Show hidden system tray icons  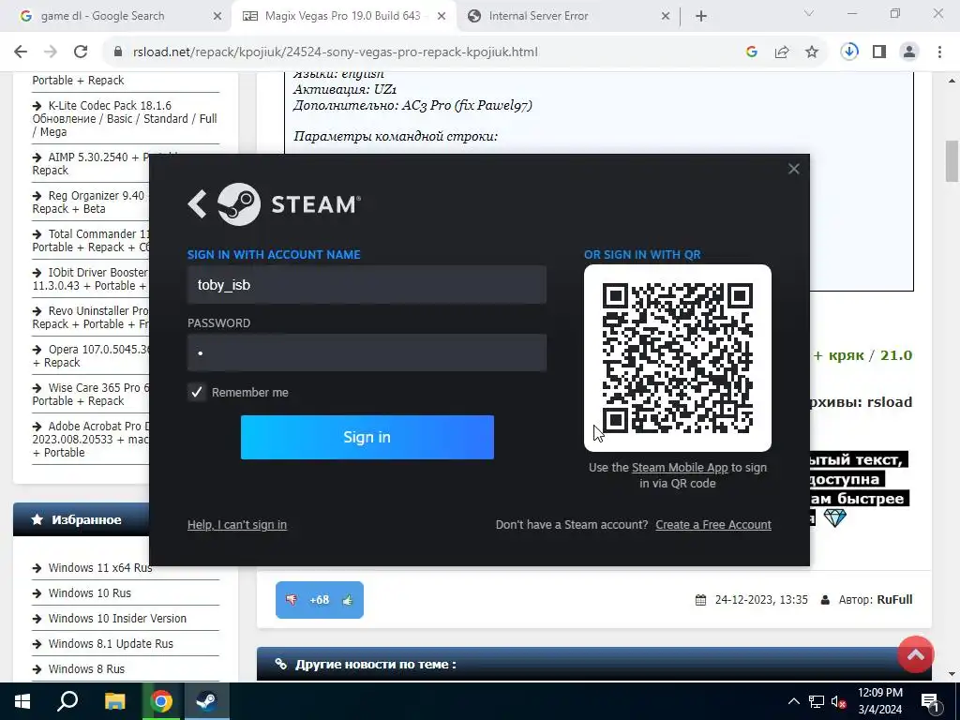793,701
